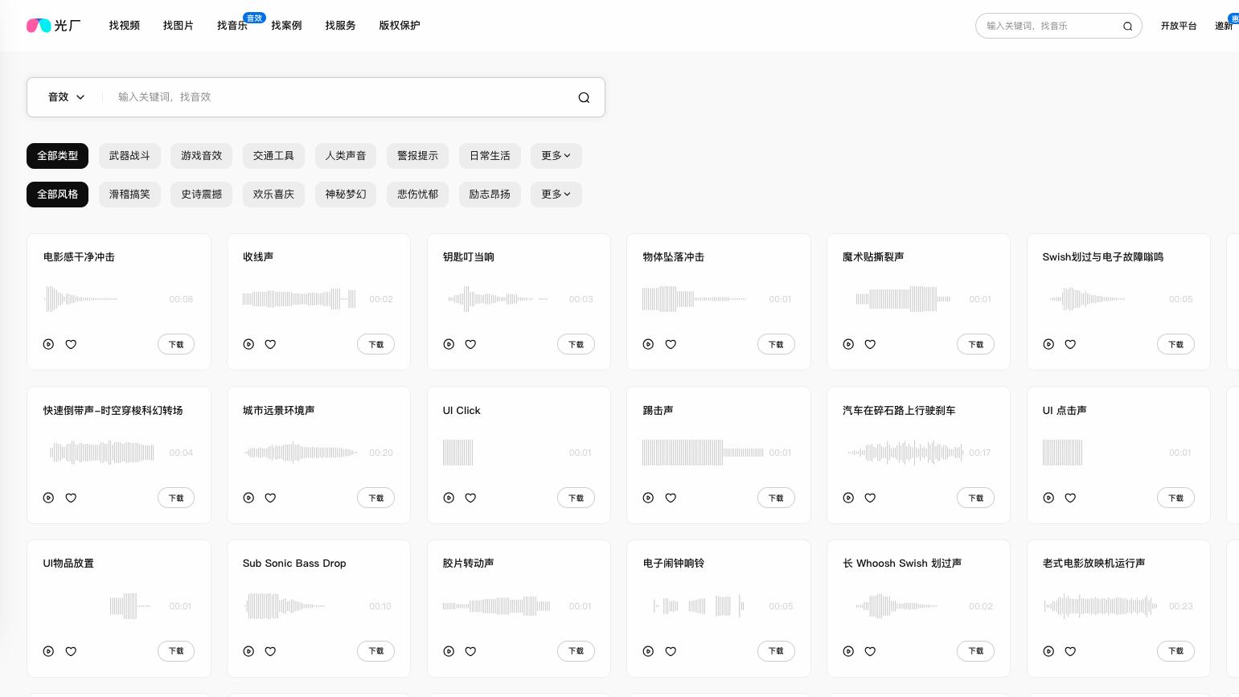Select the 全部类型 filter
1239x697 pixels.
click(x=58, y=156)
